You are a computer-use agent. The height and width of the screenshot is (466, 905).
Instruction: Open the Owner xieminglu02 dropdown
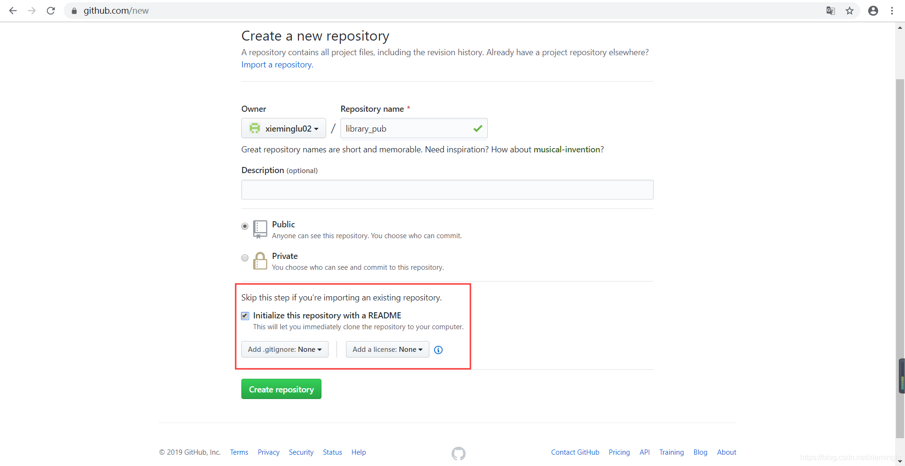pyautogui.click(x=284, y=128)
